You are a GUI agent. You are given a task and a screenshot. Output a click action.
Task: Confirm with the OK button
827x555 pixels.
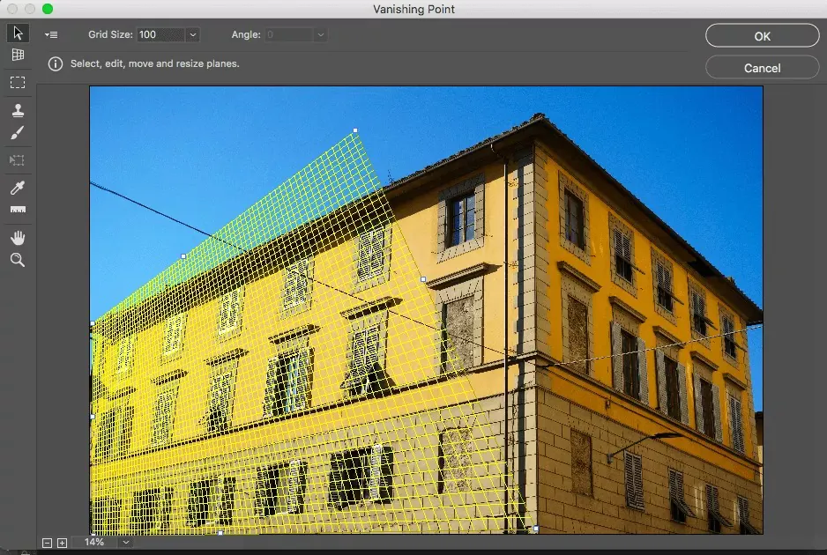click(762, 36)
